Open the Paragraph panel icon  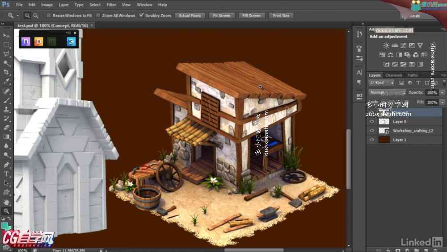coord(359,83)
